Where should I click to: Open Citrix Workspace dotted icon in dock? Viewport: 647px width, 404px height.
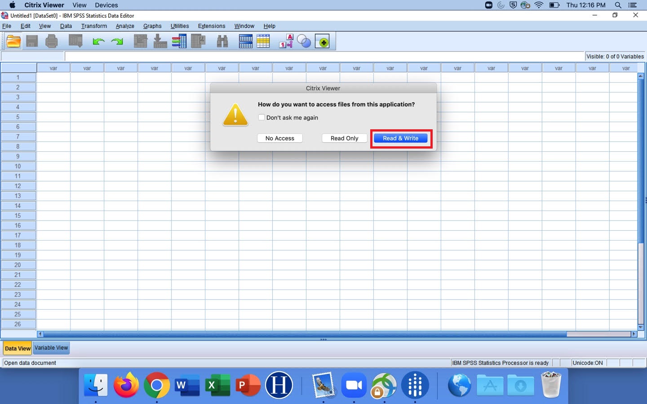click(415, 385)
